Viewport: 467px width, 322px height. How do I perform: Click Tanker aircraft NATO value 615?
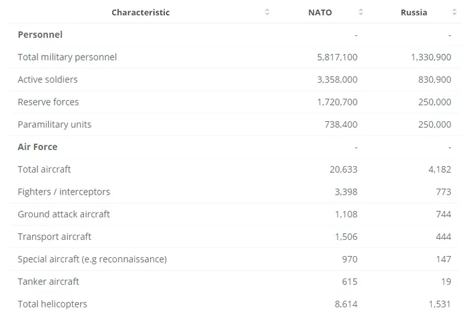pos(350,281)
